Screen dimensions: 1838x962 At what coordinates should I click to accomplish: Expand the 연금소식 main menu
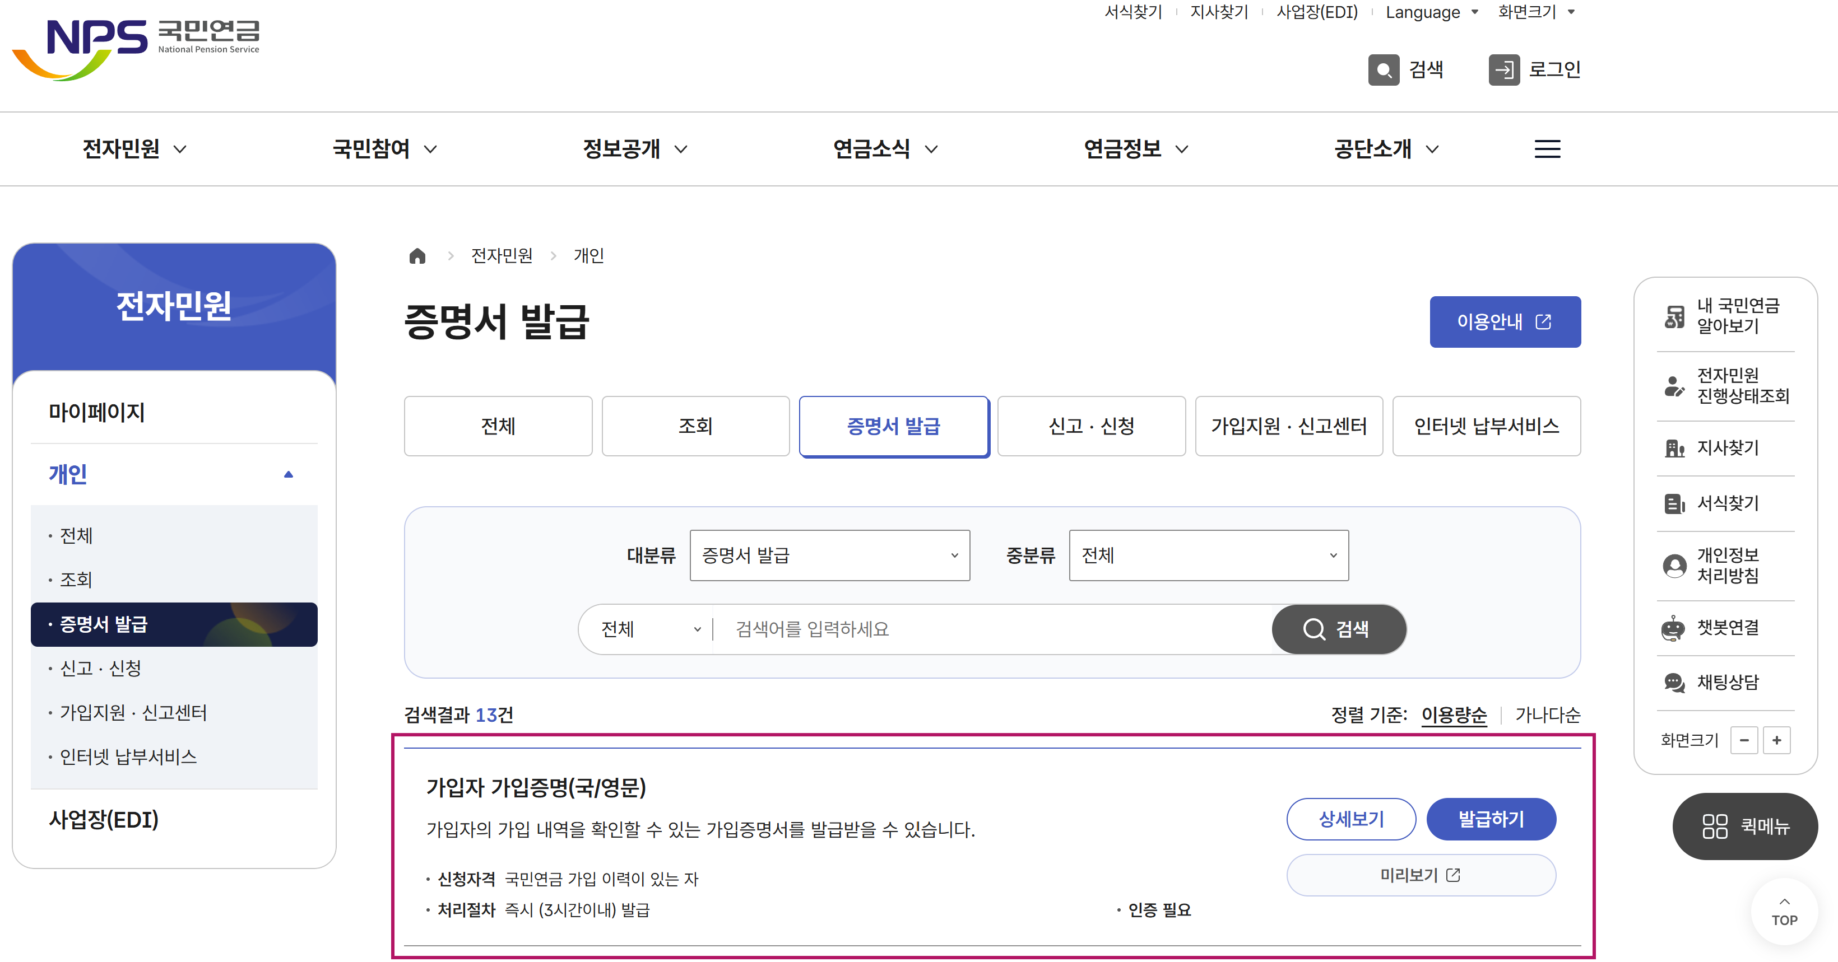885,148
